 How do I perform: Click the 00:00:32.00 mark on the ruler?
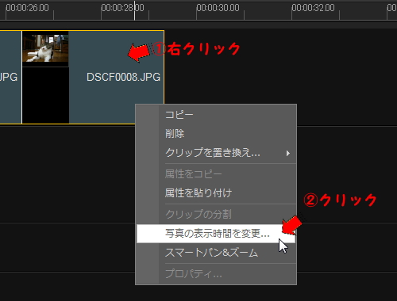click(313, 8)
